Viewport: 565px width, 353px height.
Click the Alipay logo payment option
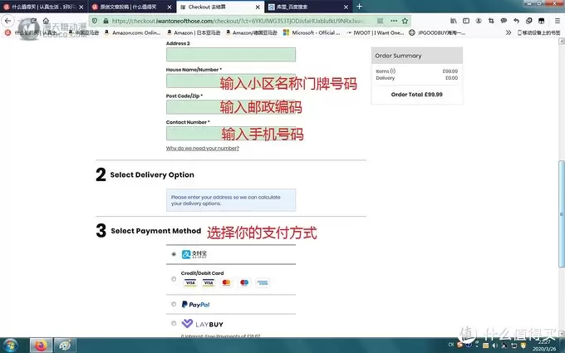point(194,254)
